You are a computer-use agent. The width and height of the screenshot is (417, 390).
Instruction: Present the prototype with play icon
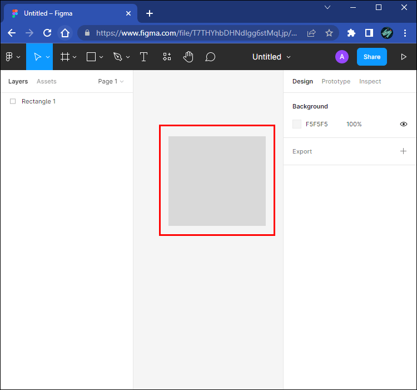pos(404,57)
